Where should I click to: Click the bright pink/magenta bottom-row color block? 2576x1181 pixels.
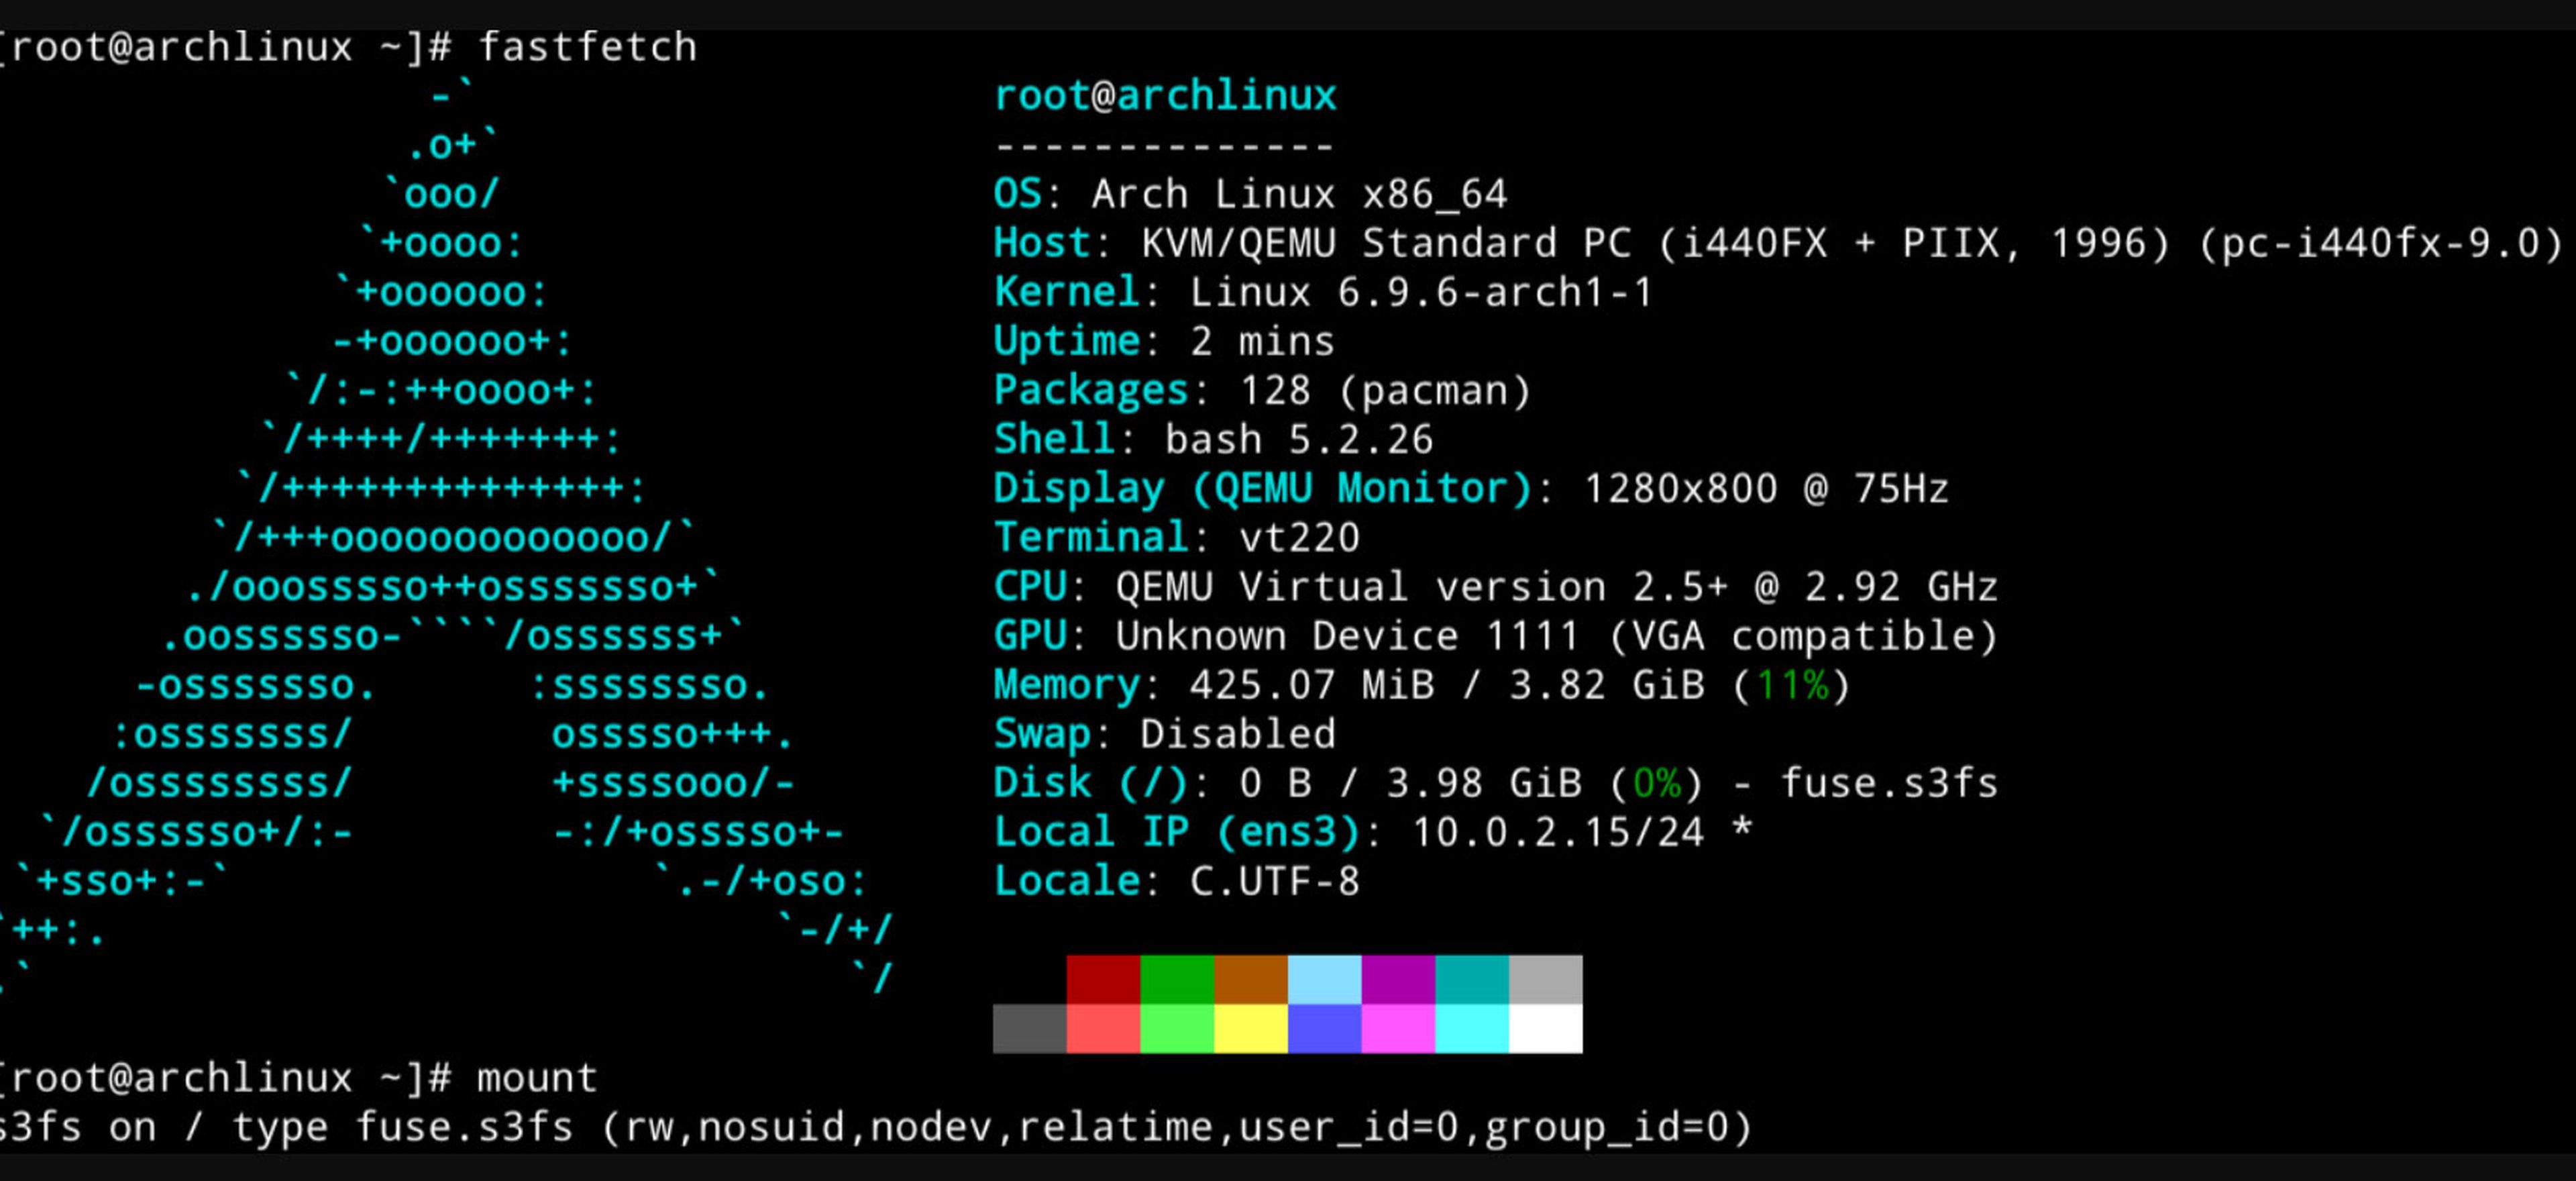click(x=1398, y=1029)
